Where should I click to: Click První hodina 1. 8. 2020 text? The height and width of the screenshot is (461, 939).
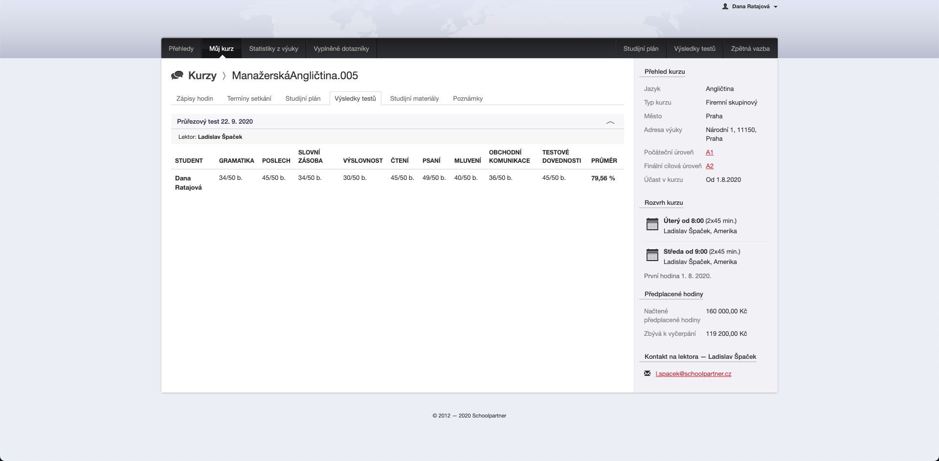(677, 276)
